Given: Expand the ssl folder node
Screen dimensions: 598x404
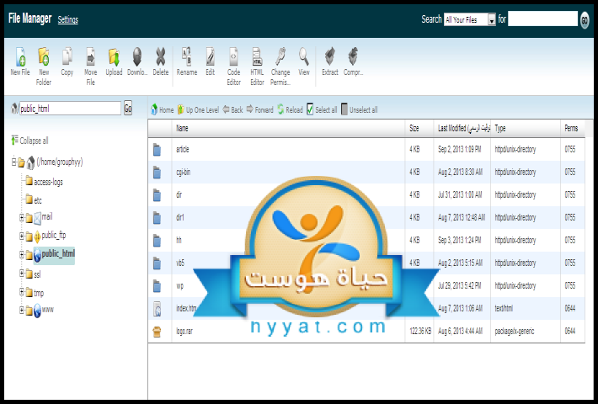Looking at the screenshot, I should point(22,274).
